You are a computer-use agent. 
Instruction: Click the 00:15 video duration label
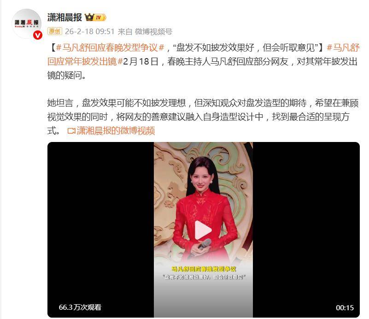(x=345, y=307)
